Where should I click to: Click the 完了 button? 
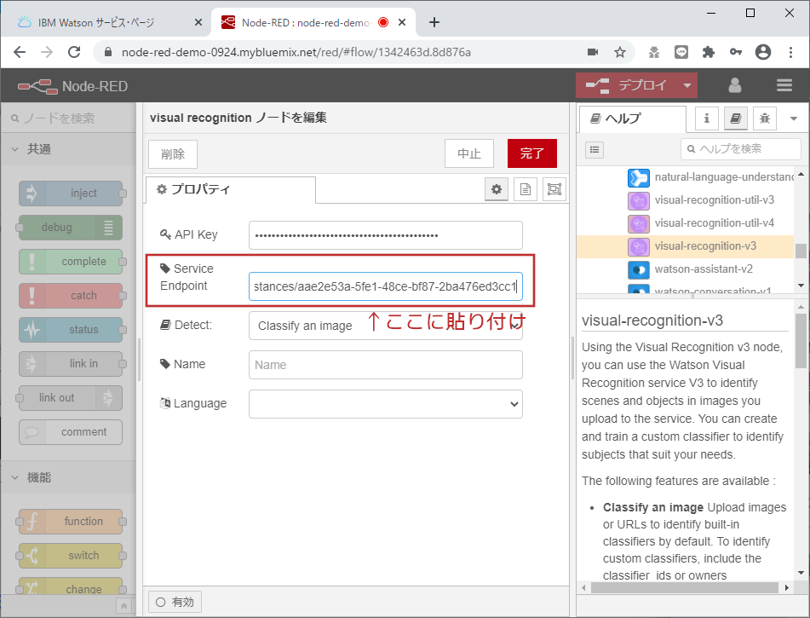click(x=531, y=154)
